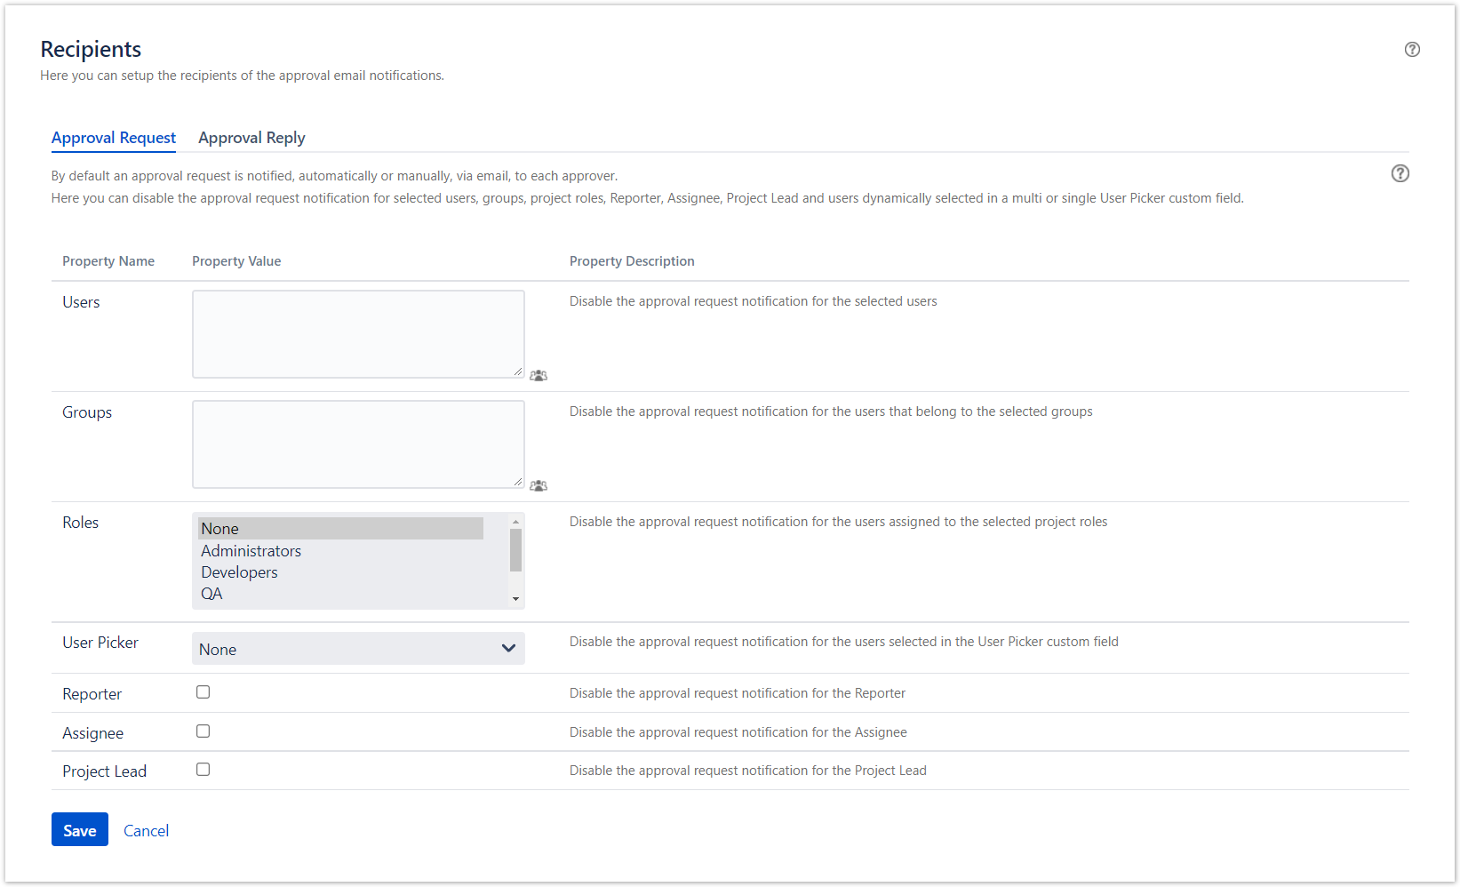
Task: Open the group picker icon beside Groups field
Action: coord(539,485)
